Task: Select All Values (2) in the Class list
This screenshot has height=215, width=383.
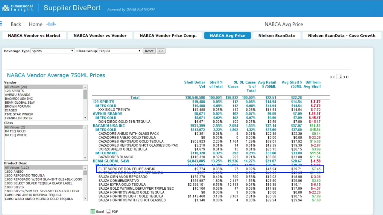Action: point(44,127)
